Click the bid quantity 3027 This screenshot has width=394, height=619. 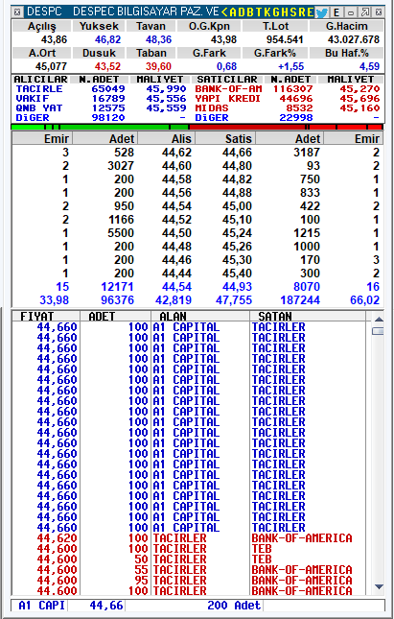tap(121, 166)
